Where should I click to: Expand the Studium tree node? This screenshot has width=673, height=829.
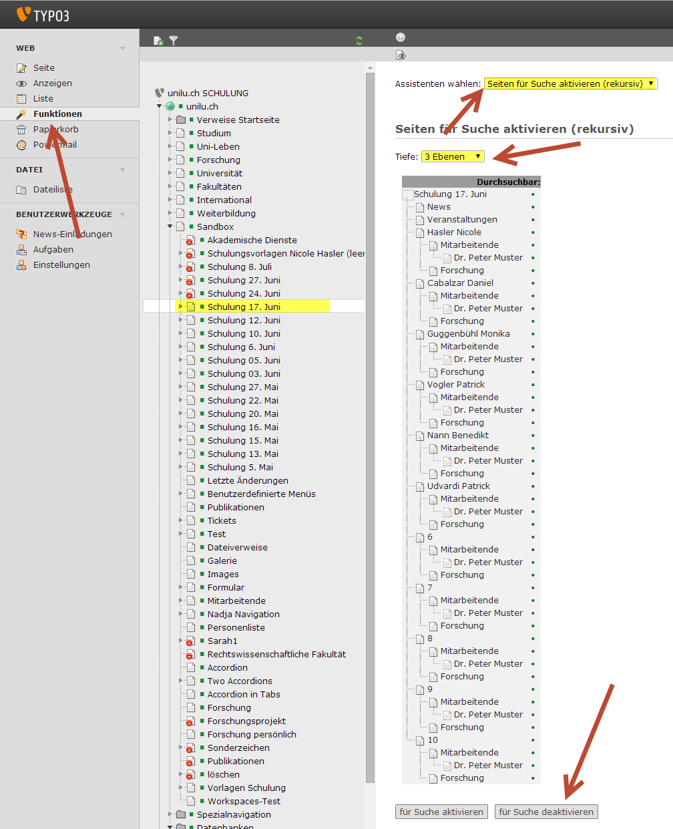(170, 133)
